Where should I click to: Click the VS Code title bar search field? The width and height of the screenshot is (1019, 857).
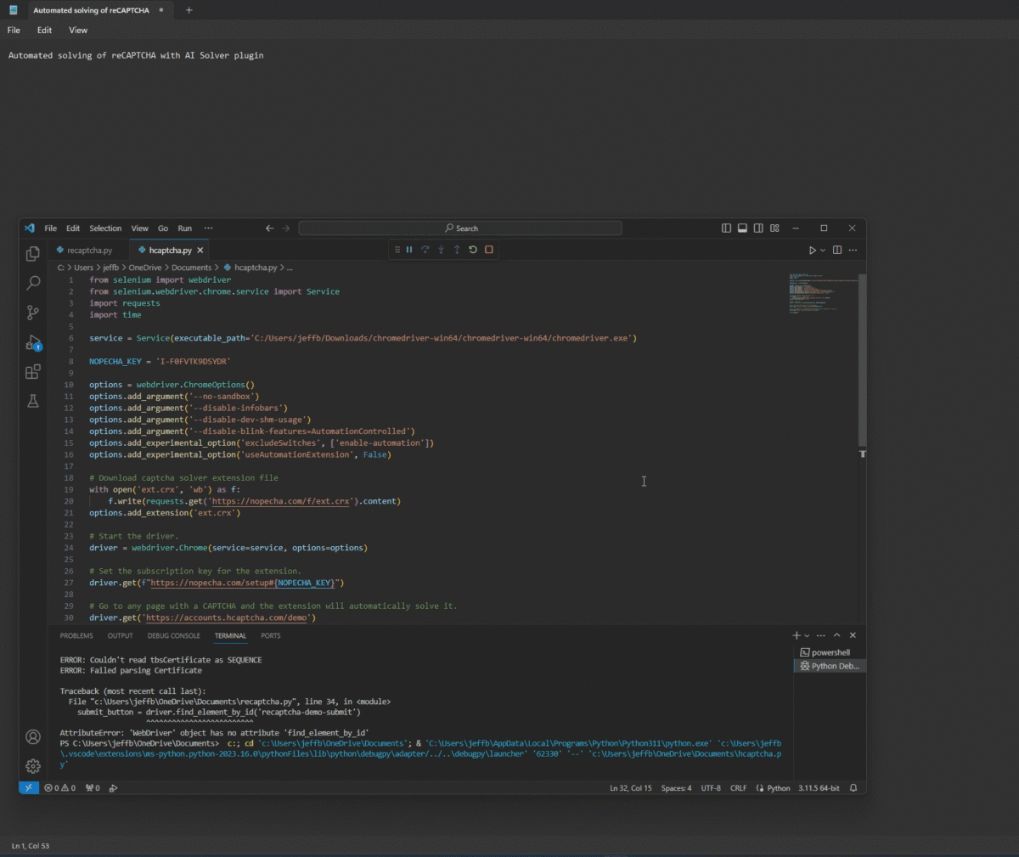tap(460, 228)
